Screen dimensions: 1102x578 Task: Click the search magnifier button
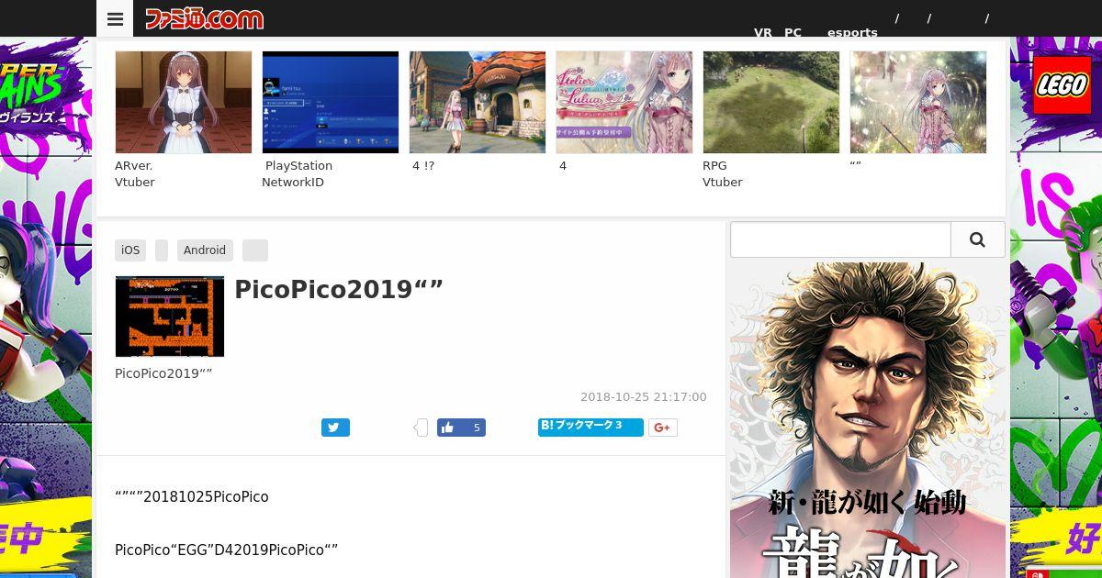[977, 239]
